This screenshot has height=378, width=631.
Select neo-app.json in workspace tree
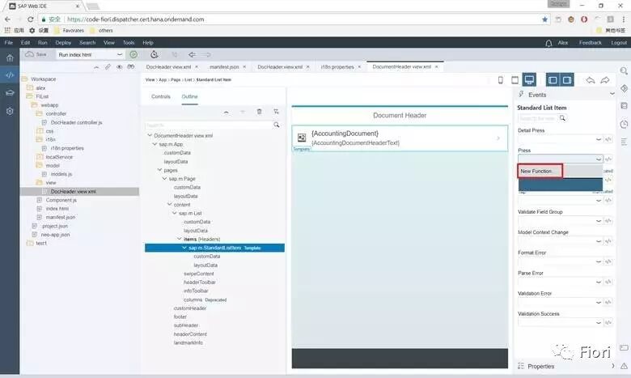pos(55,235)
